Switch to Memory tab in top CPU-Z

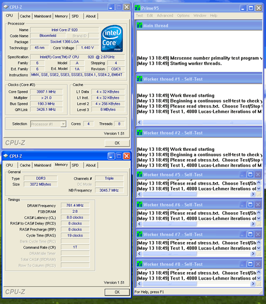[x=61, y=16]
